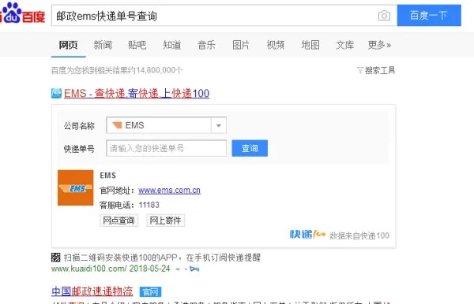
Task: Open the 贴吧 tab
Action: (x=137, y=45)
